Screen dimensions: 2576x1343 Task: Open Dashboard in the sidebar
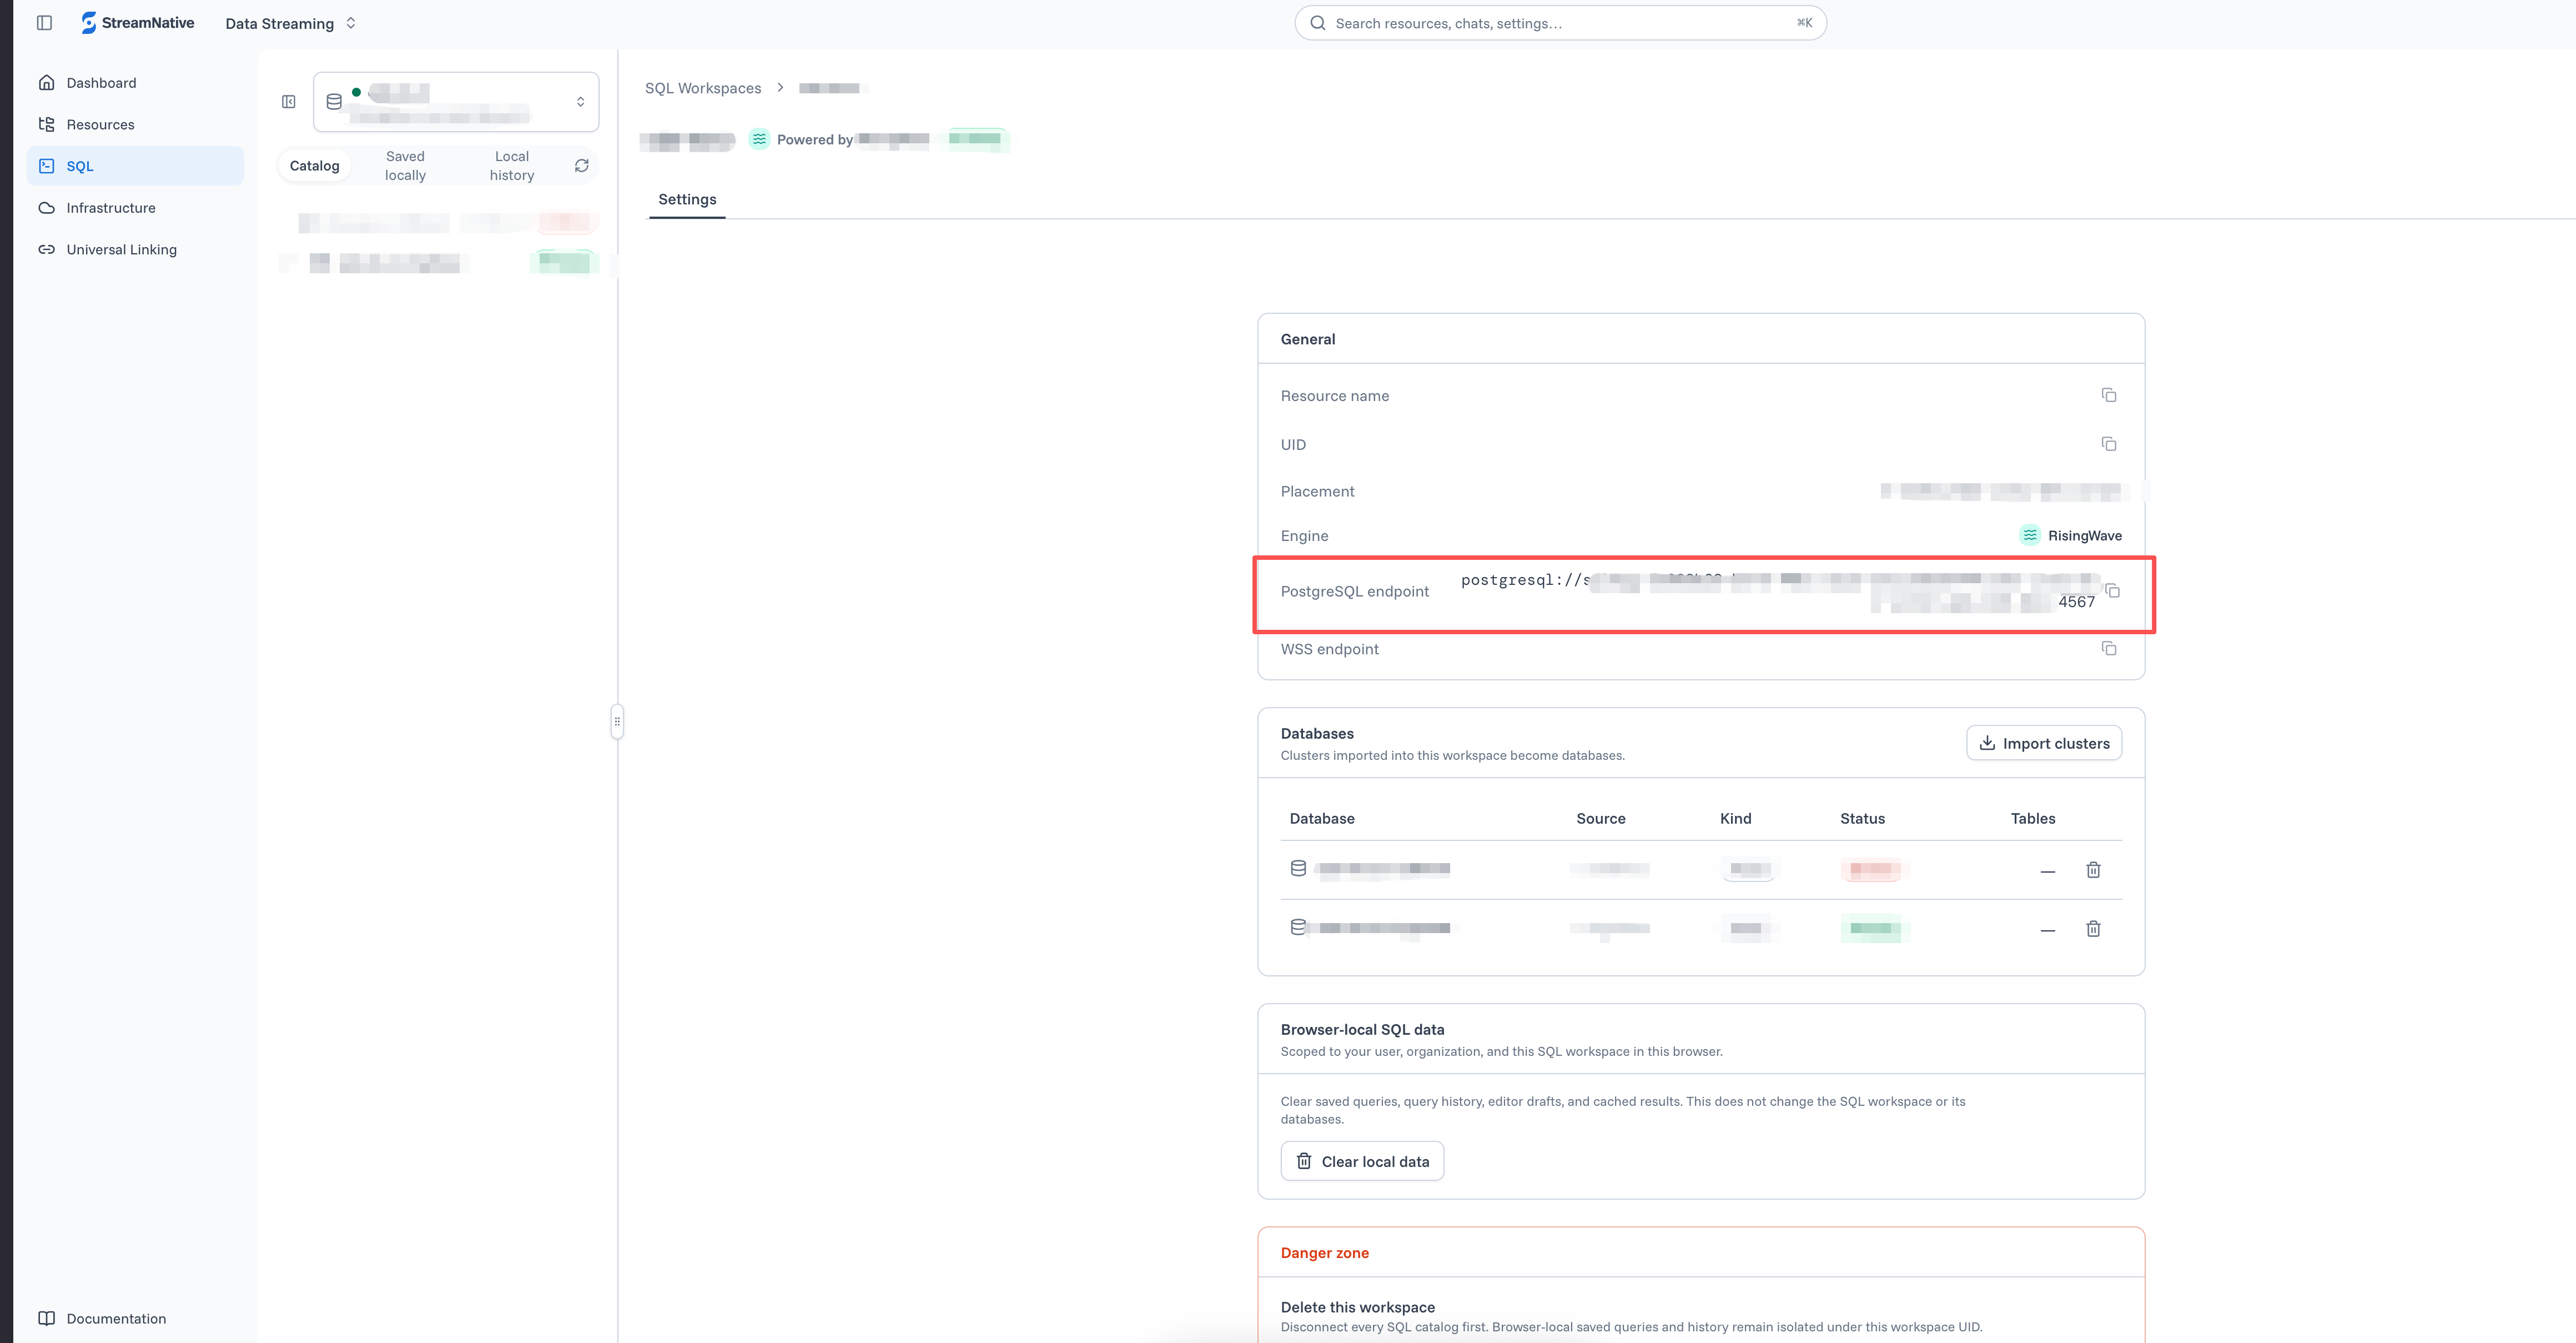pos(135,83)
